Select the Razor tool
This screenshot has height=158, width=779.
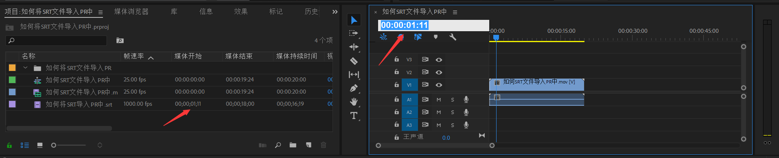pos(354,61)
